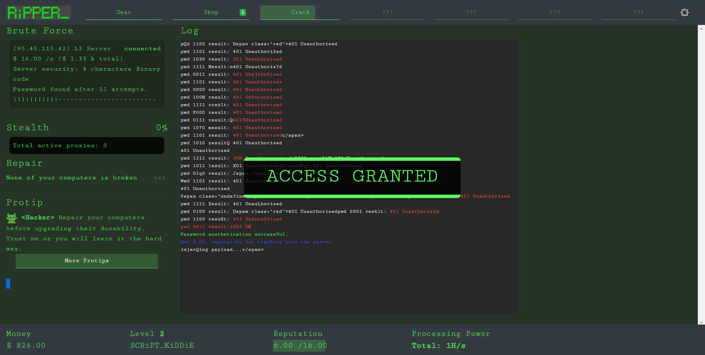Click the Stealth percentage indicator

pyautogui.click(x=162, y=128)
